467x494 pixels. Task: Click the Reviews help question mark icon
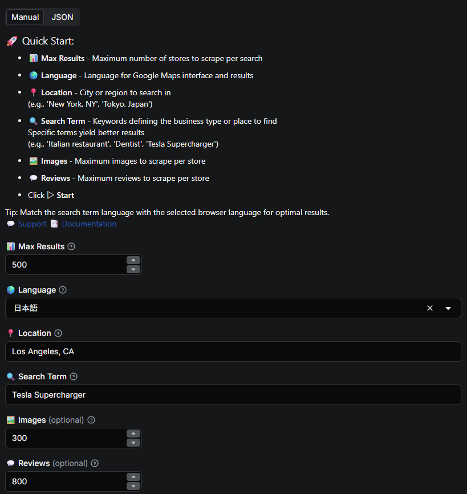click(x=94, y=463)
